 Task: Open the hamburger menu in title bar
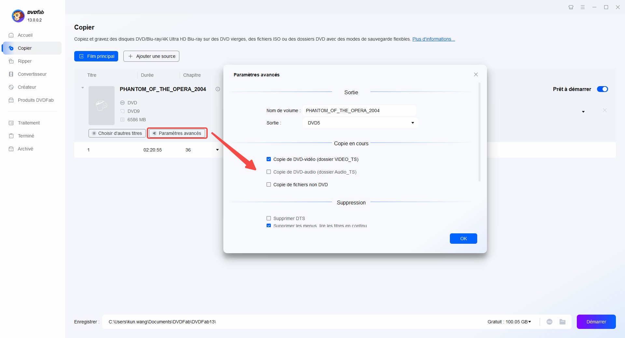583,7
